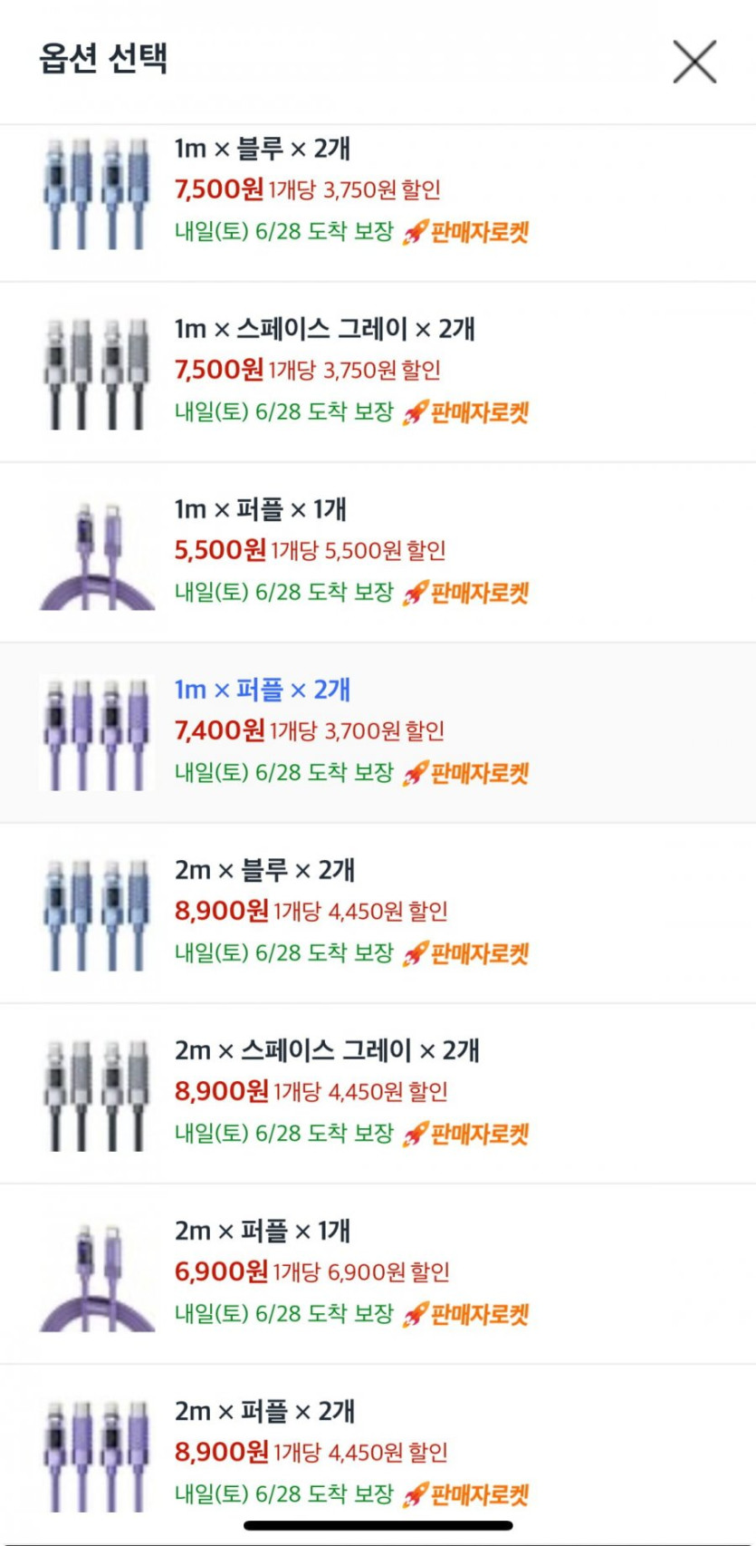Pick option 2m × 스페이스 그레이 × 2개

(327, 1050)
